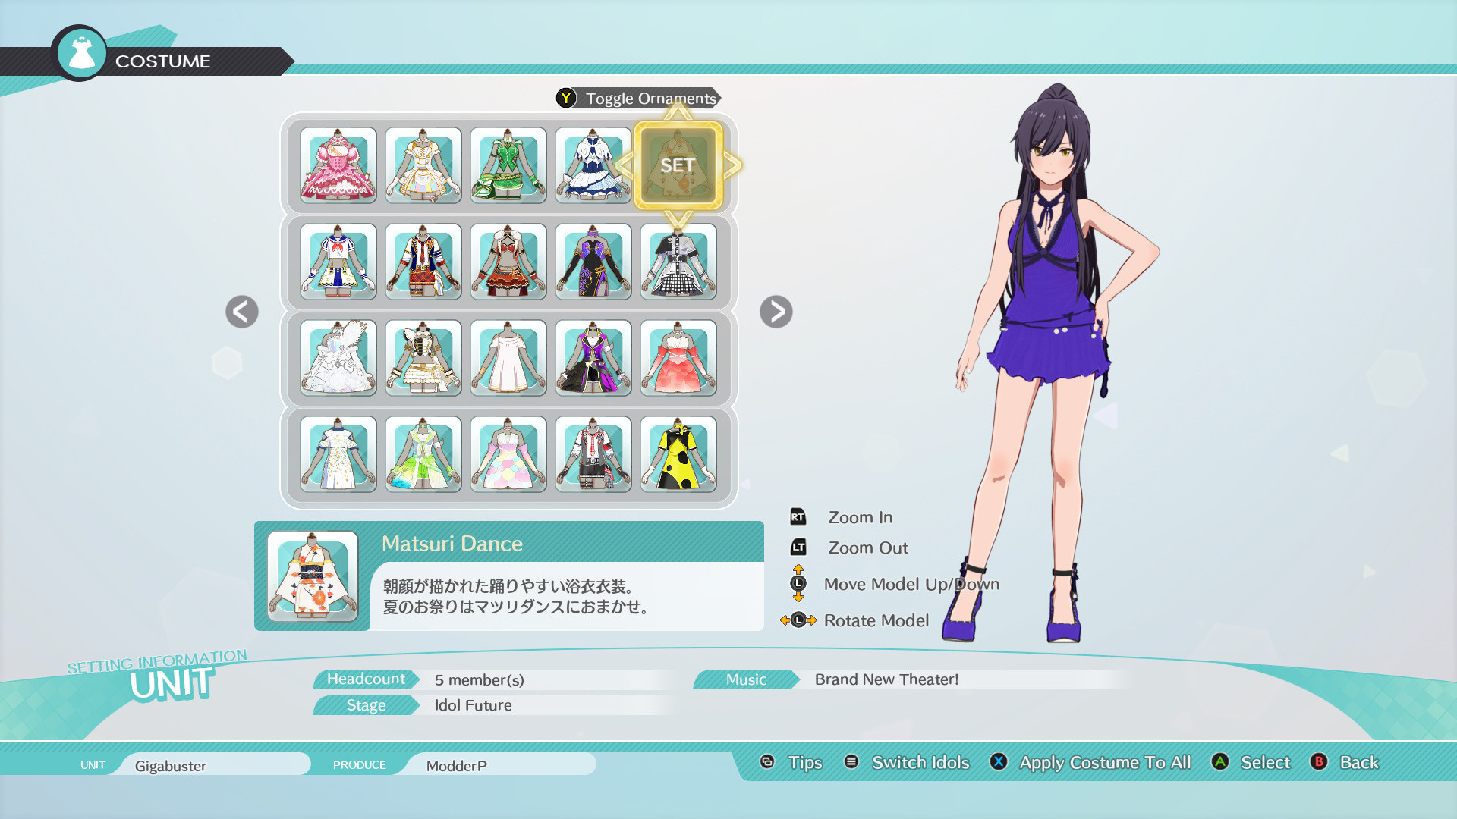Select the pink frilly dress costume thumbnail
The image size is (1457, 819).
click(338, 165)
